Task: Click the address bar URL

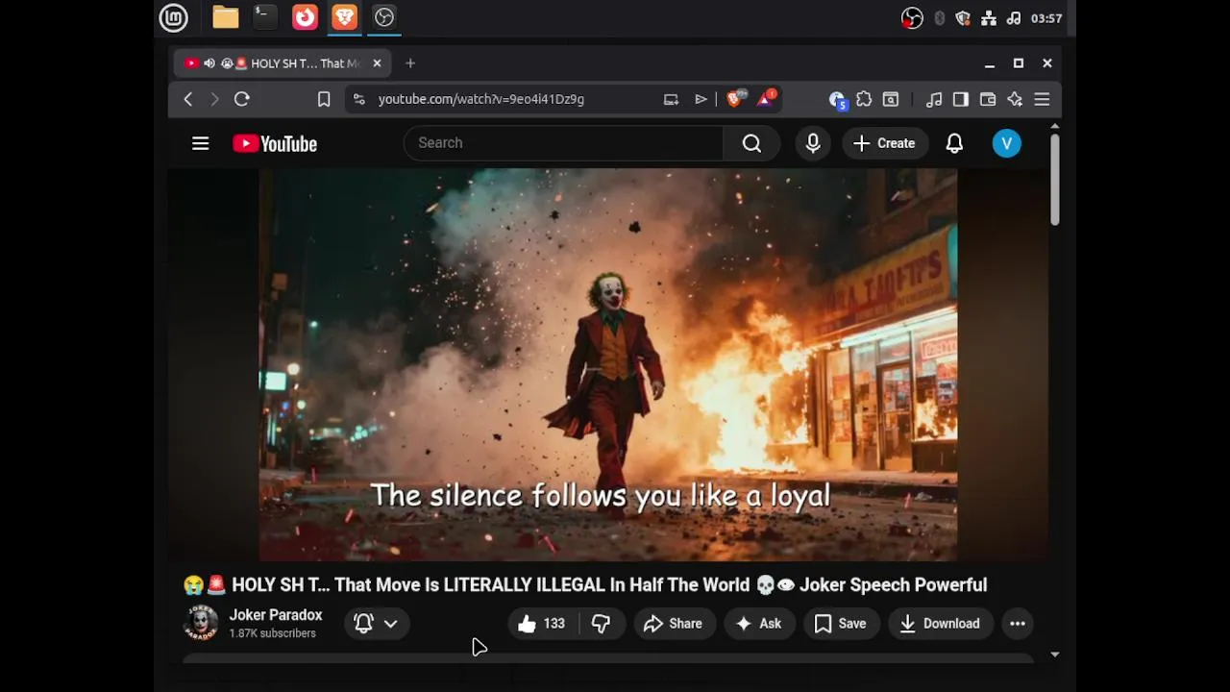Action: click(x=480, y=99)
